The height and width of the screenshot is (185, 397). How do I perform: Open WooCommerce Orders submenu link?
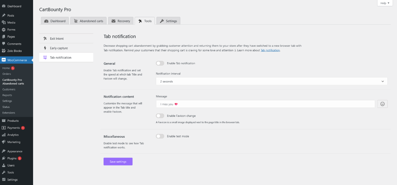tap(7, 74)
